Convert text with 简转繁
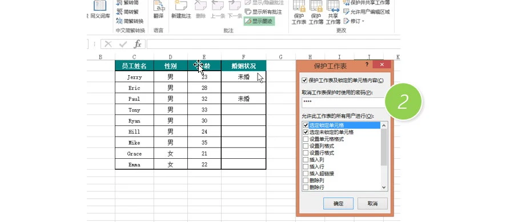 pyautogui.click(x=127, y=12)
